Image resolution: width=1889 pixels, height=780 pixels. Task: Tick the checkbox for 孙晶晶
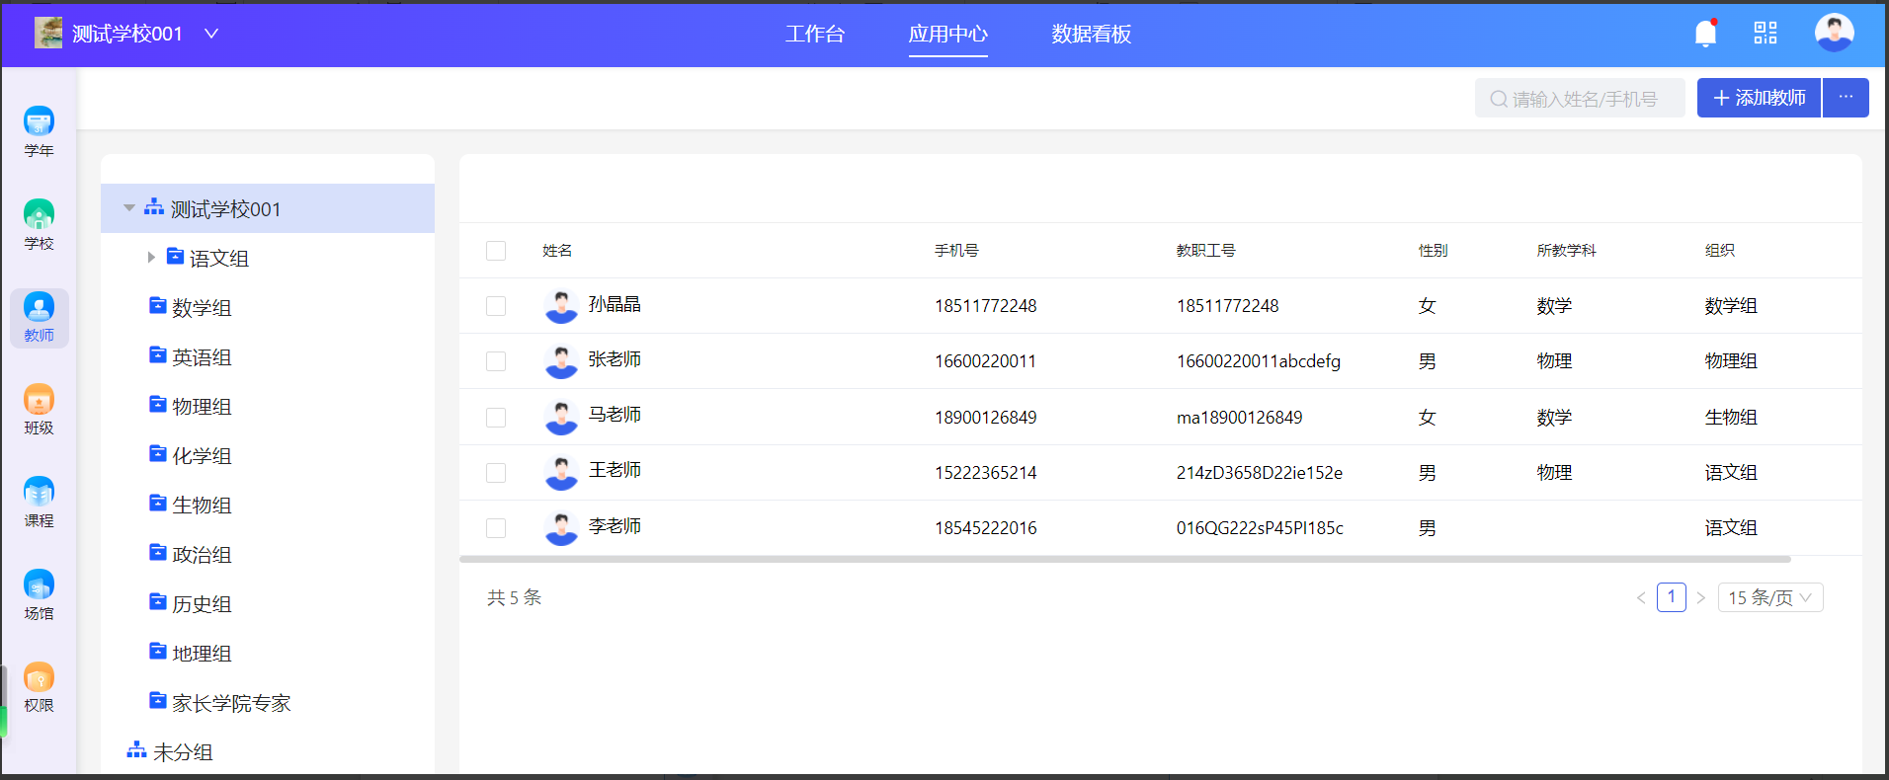[x=496, y=306]
